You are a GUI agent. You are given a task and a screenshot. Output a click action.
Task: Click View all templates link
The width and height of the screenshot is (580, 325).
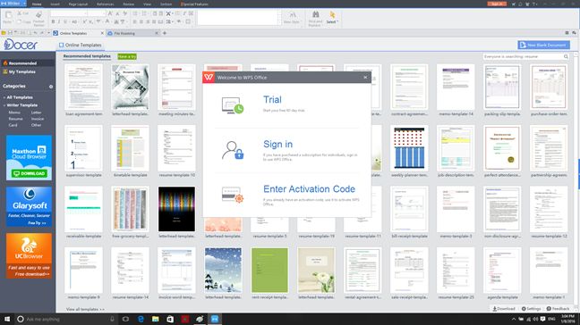pyautogui.click(x=85, y=309)
